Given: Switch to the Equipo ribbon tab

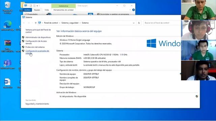Looking at the screenshot, I should 37,10.
